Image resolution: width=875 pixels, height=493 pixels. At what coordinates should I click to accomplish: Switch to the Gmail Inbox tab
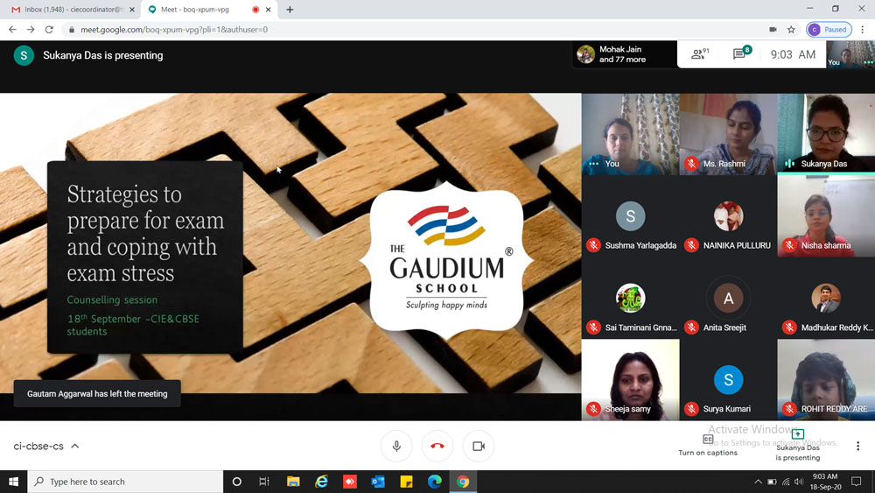pos(73,10)
